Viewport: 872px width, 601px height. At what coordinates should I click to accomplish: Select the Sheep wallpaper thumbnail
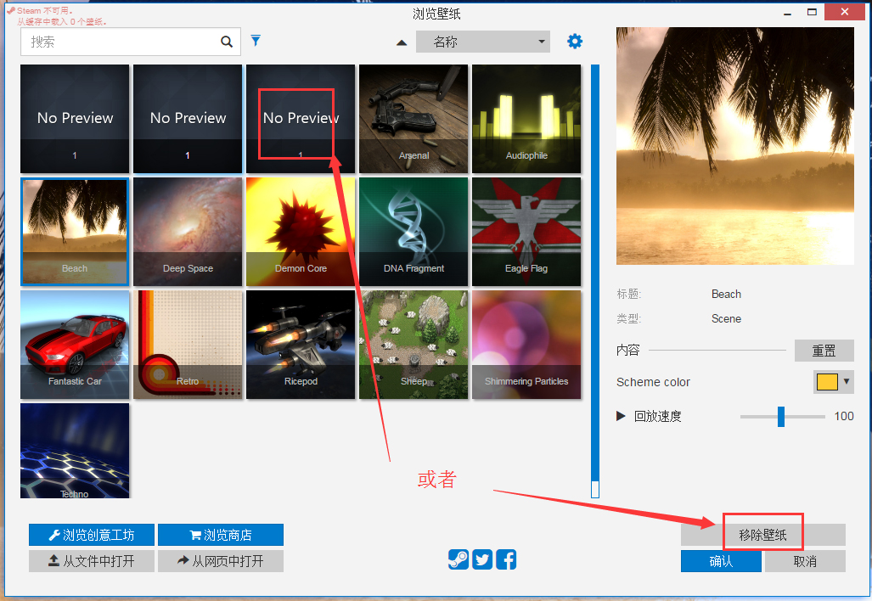pyautogui.click(x=413, y=345)
